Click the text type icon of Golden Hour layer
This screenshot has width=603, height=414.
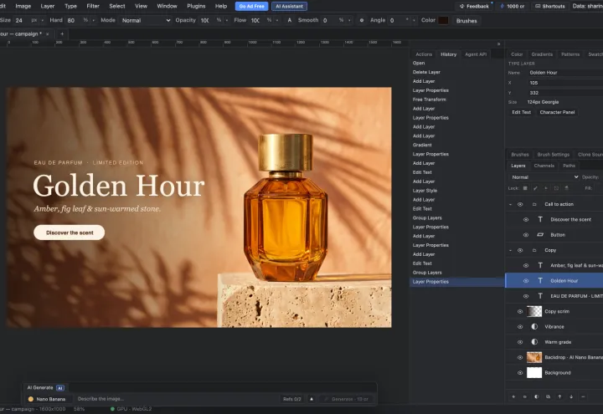[x=540, y=281]
